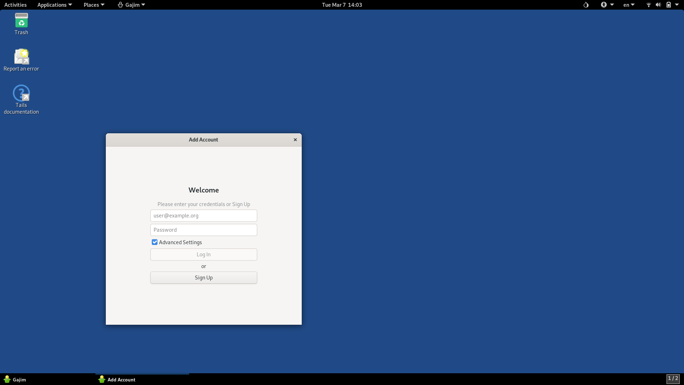Expand the Places menu

pos(94,5)
